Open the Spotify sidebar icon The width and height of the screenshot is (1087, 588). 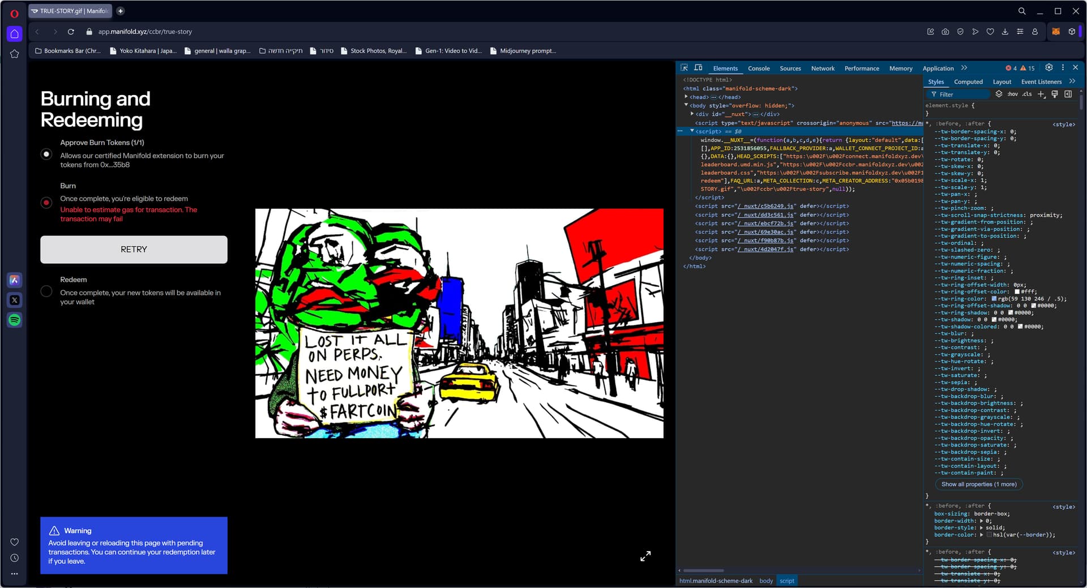[x=15, y=320]
